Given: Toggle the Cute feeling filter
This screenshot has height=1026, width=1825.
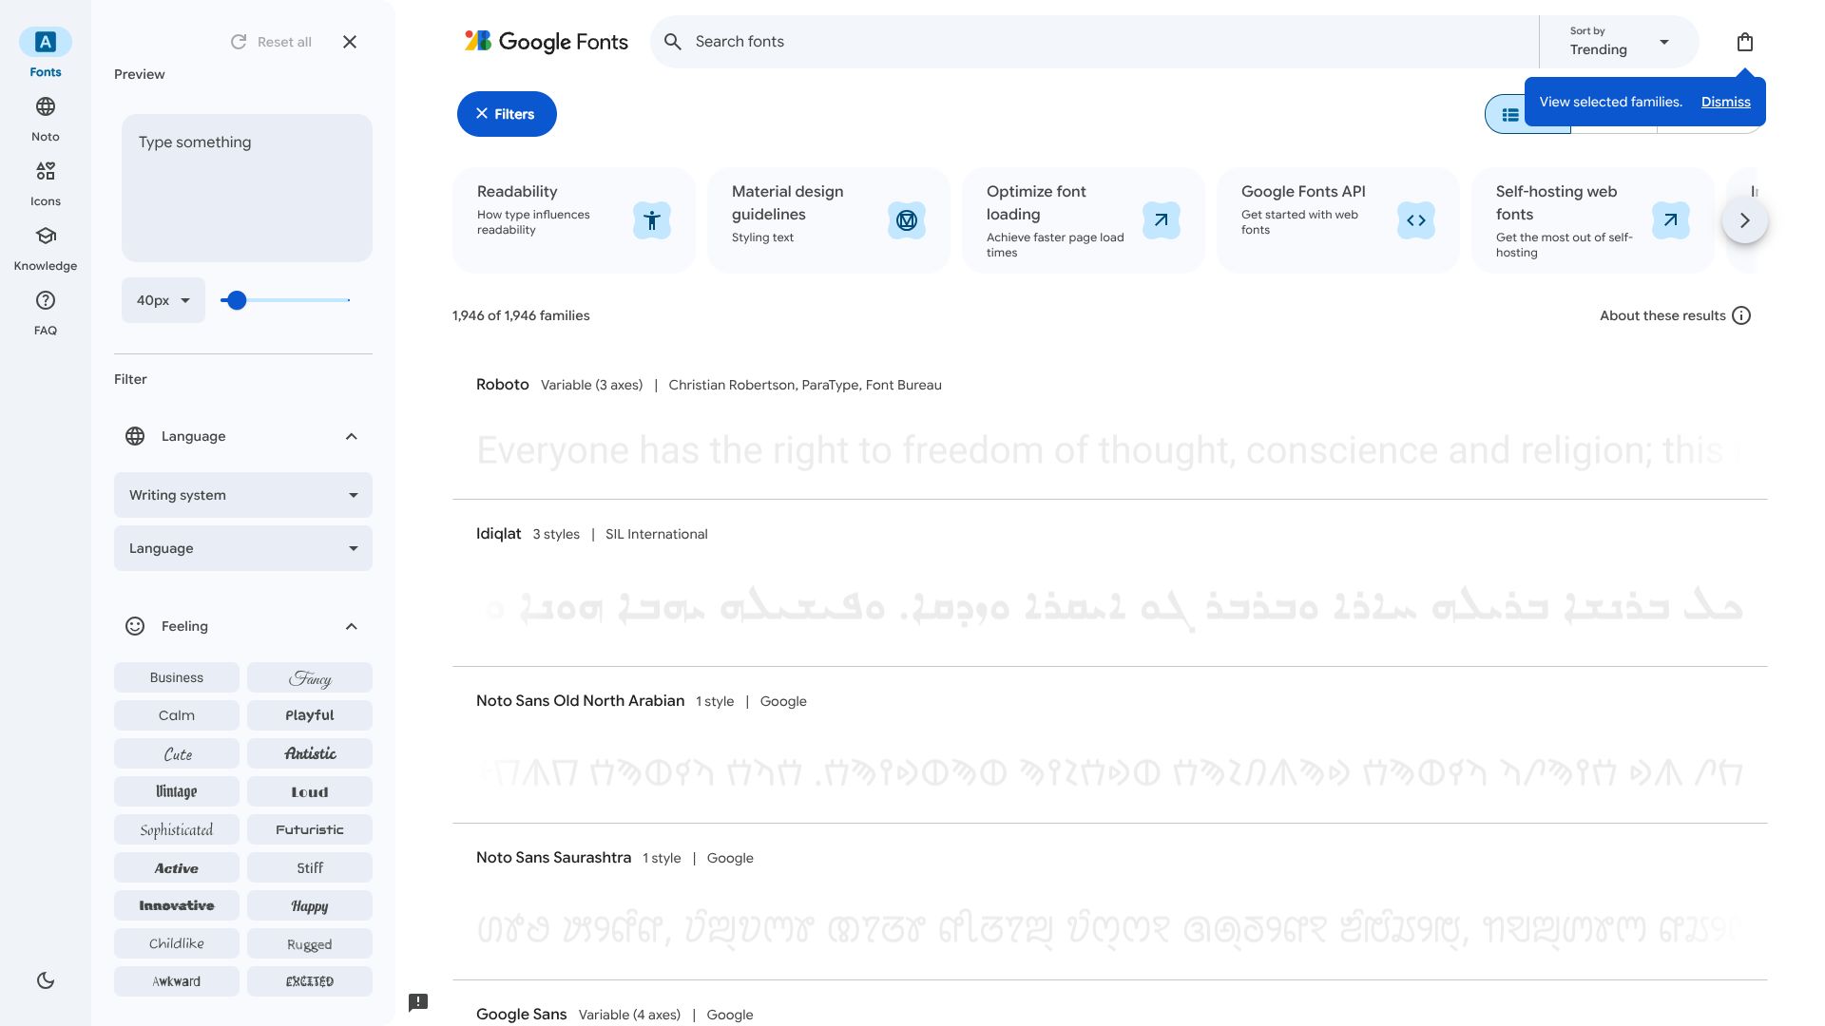Looking at the screenshot, I should (177, 753).
